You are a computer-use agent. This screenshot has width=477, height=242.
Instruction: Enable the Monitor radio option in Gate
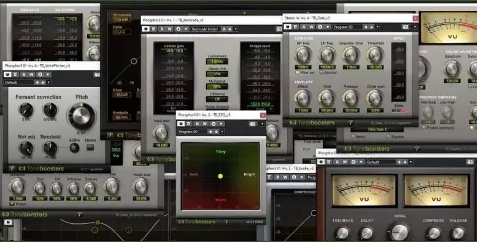(x=321, y=73)
